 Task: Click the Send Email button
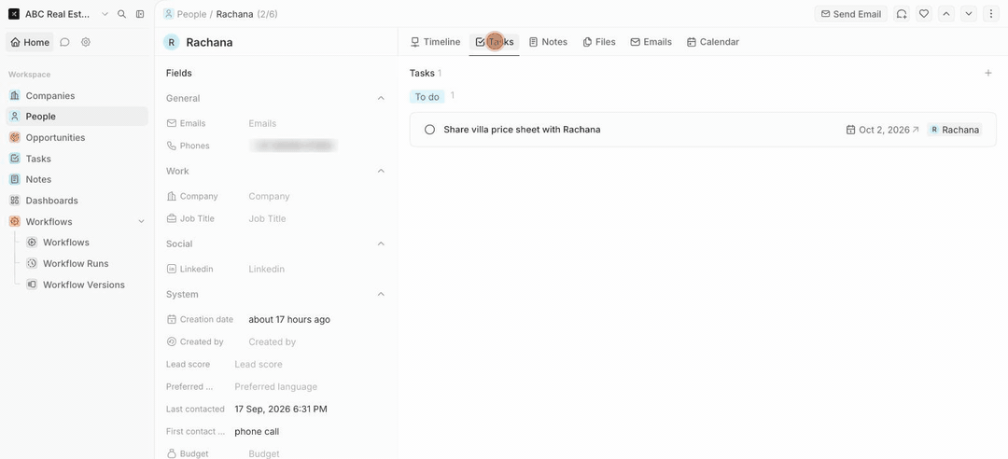tap(851, 13)
